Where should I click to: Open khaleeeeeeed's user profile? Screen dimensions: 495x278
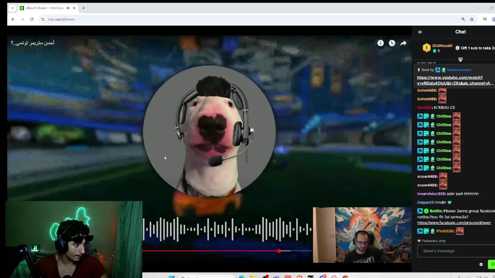pyautogui.click(x=459, y=70)
